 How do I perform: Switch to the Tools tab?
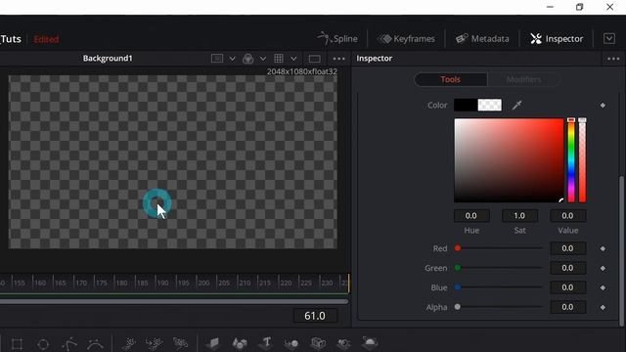pos(450,79)
